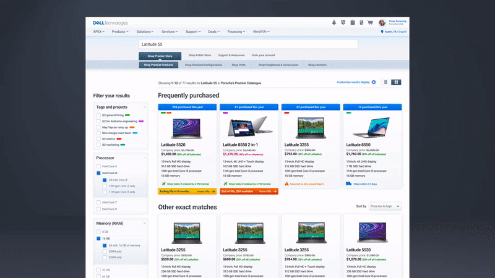Open the shopping cart

point(370,22)
